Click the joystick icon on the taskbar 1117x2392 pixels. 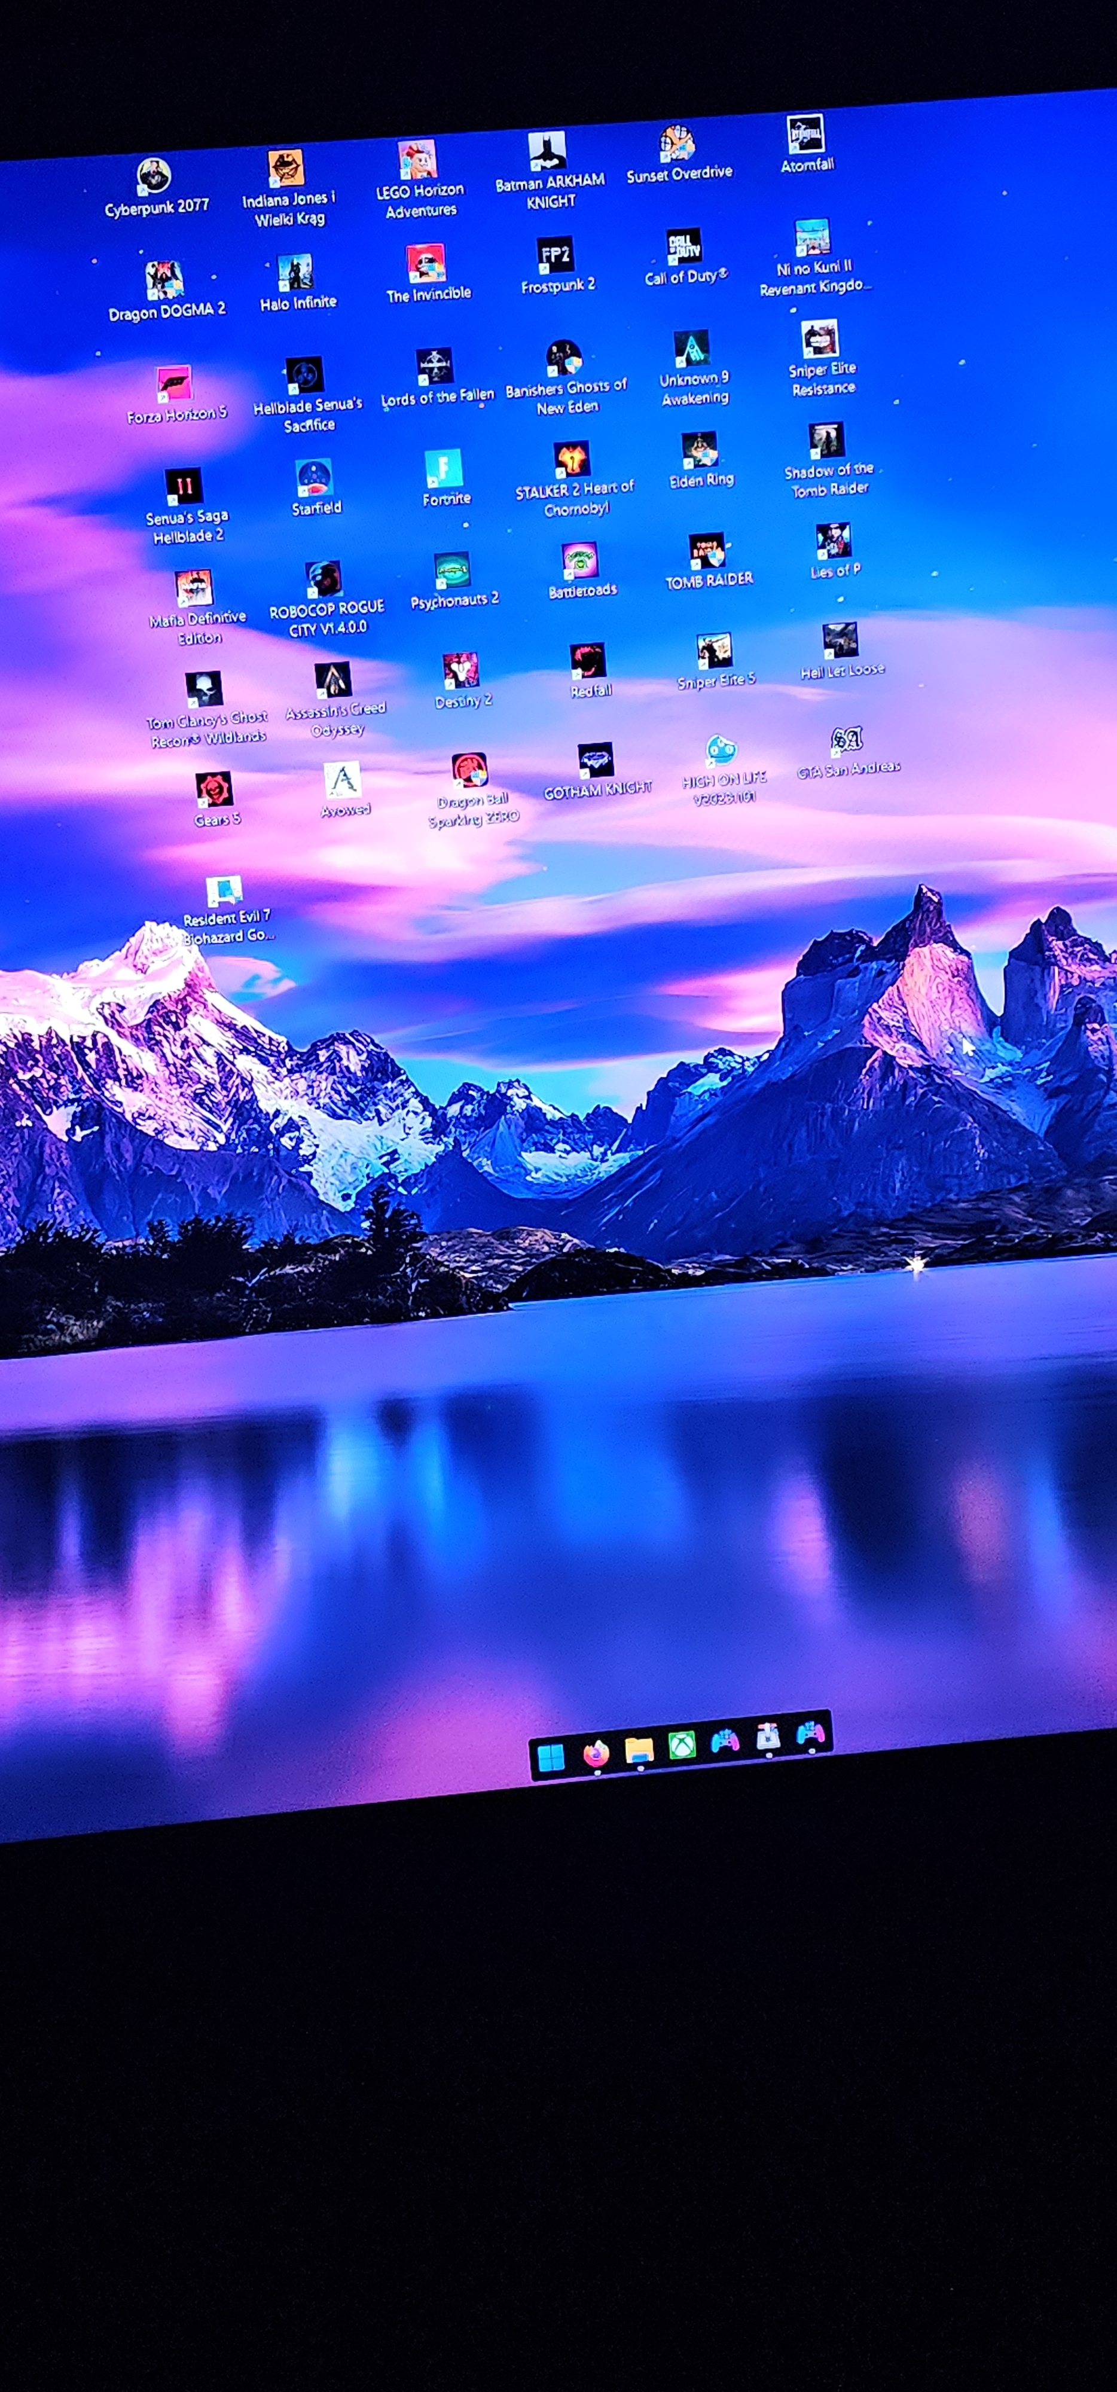tap(768, 1737)
